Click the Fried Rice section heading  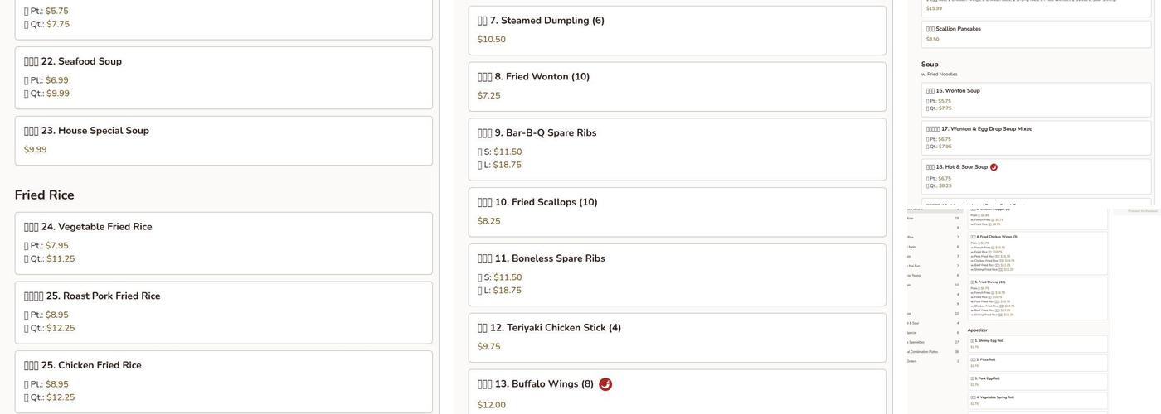point(45,195)
